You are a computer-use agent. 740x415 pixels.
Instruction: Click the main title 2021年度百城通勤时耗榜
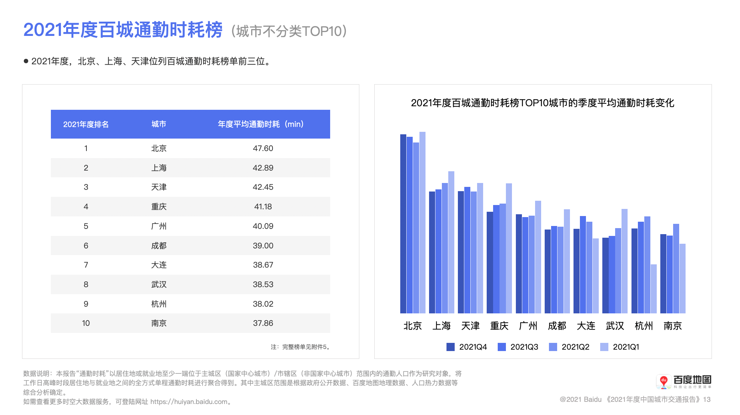(x=123, y=30)
